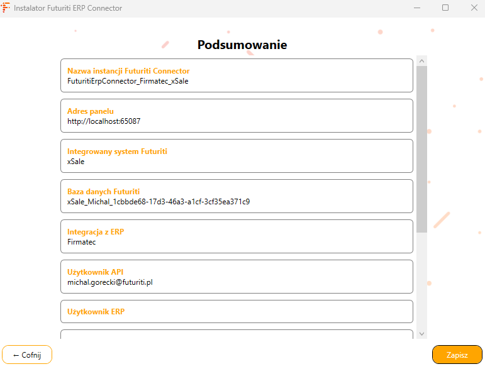Minimize the installer window
The width and height of the screenshot is (485, 369).
pyautogui.click(x=416, y=8)
